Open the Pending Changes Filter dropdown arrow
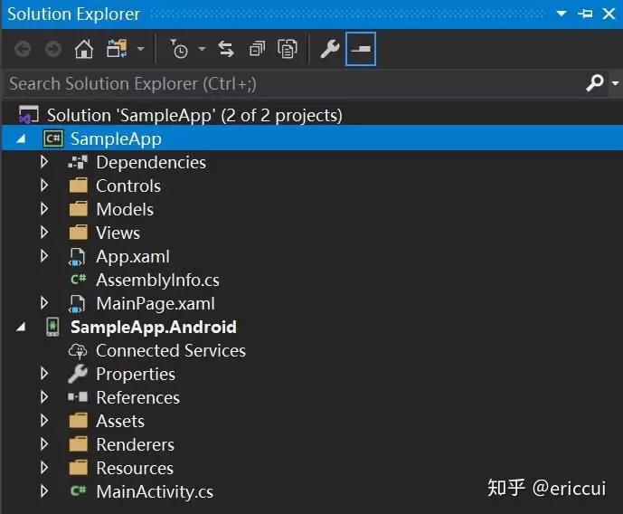The image size is (623, 514). (x=202, y=49)
